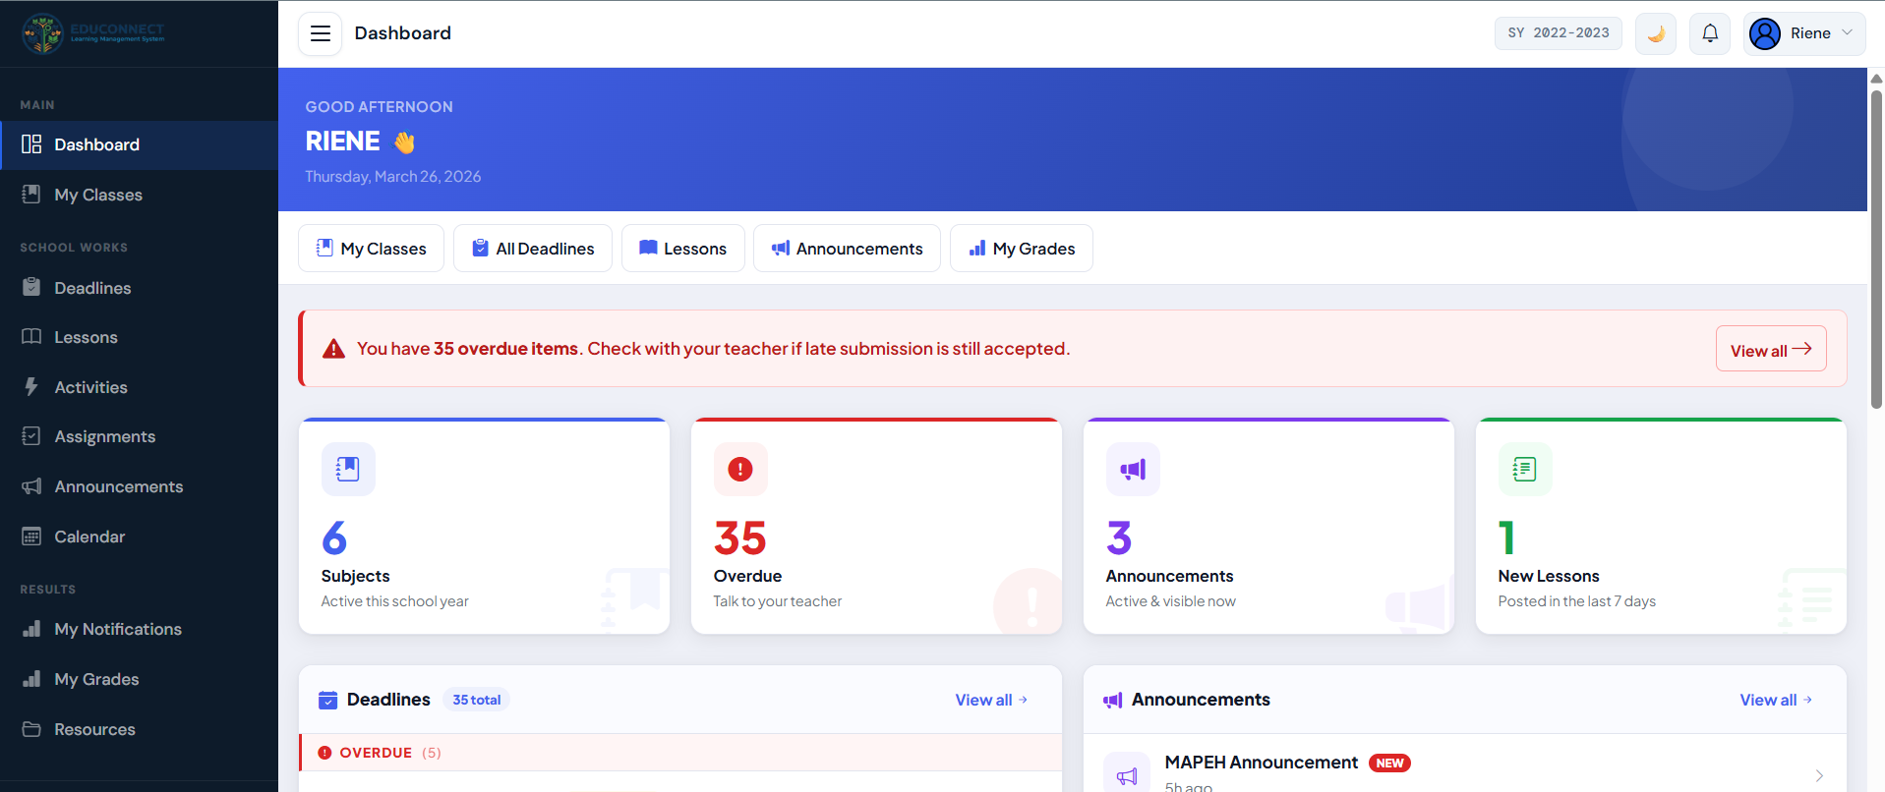The height and width of the screenshot is (792, 1885).
Task: Expand the Riene account dropdown chevron
Action: click(x=1847, y=32)
